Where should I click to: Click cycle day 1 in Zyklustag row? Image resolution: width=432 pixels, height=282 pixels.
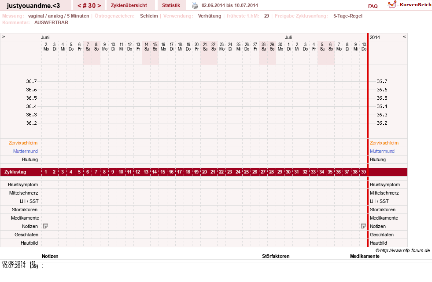pos(46,172)
